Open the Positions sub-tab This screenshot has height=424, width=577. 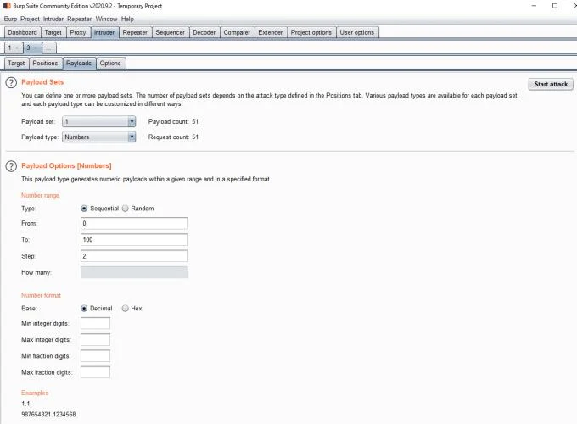click(45, 64)
